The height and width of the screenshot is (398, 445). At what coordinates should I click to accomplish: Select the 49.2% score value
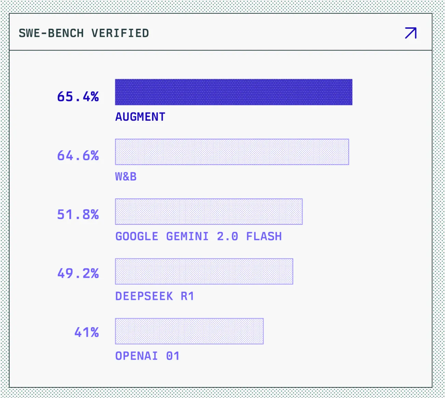(78, 273)
